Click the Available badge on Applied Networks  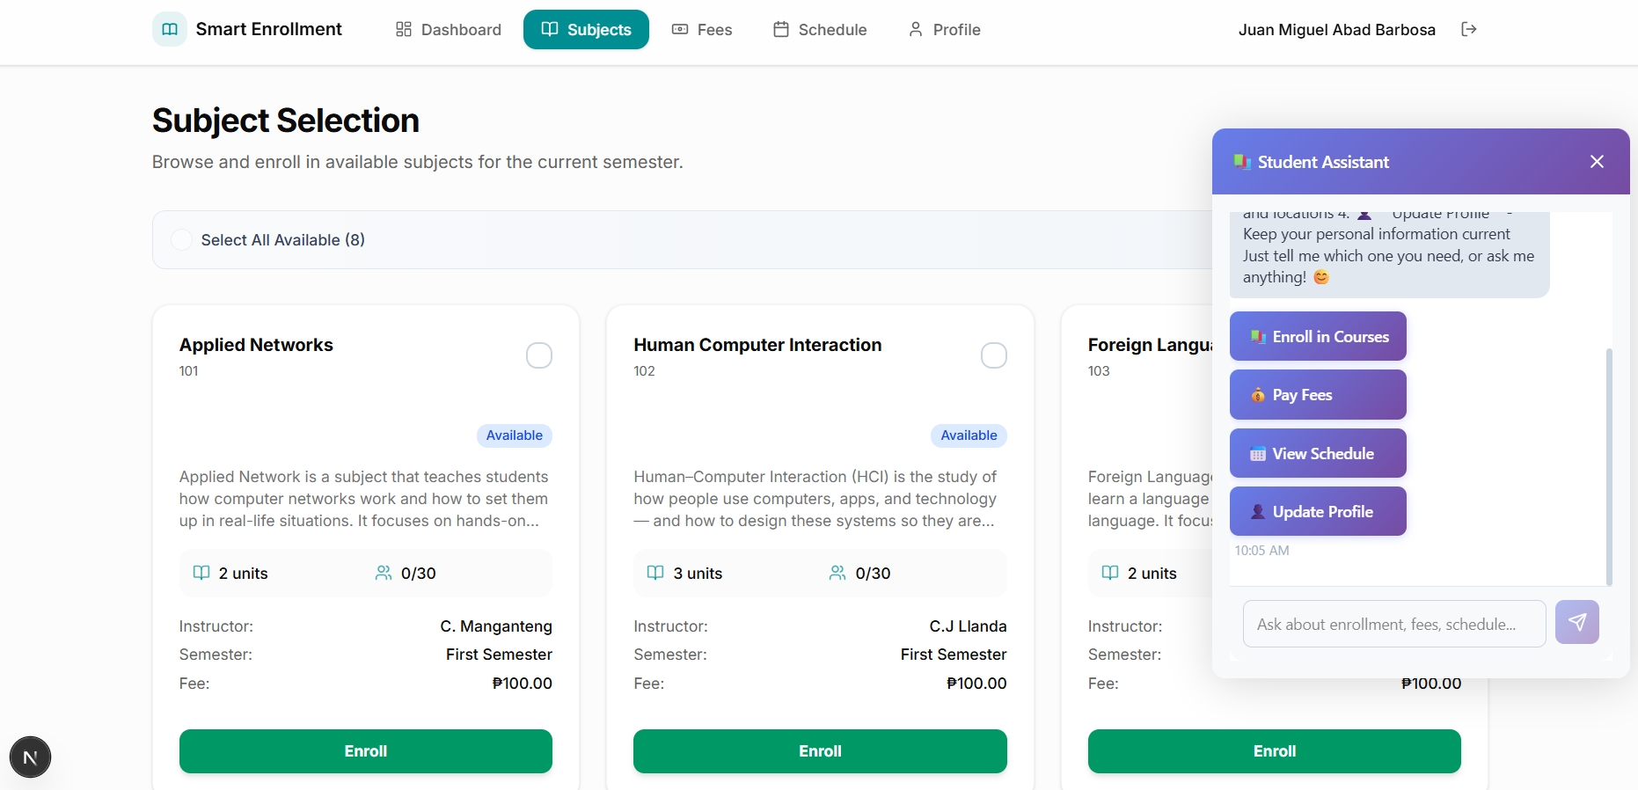515,435
